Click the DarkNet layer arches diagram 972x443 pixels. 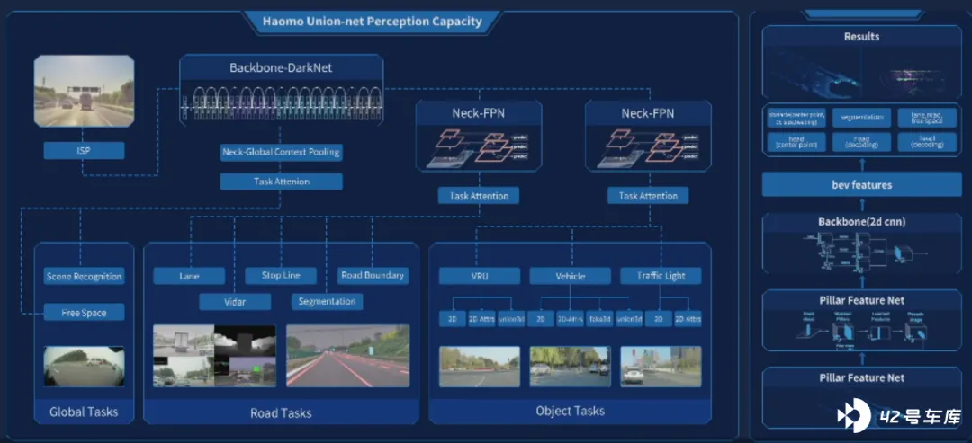point(281,104)
